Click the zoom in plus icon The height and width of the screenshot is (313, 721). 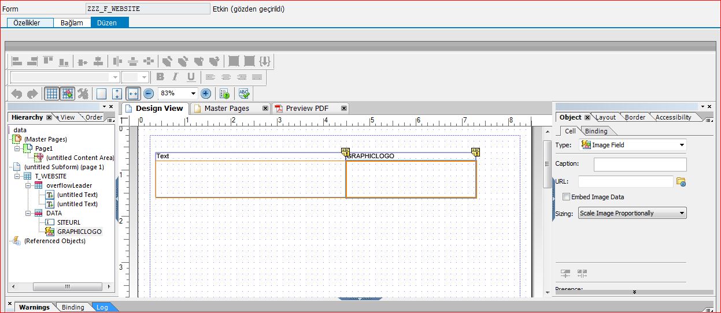point(205,94)
